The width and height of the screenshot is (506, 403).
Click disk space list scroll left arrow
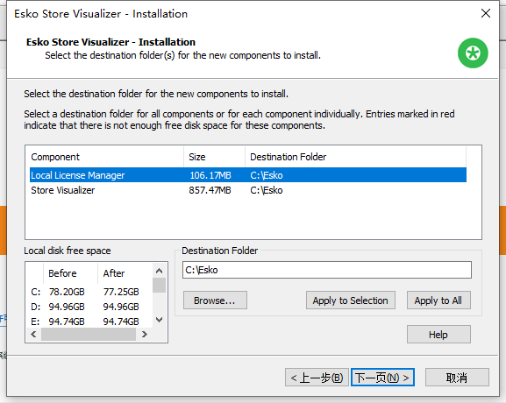[33, 335]
